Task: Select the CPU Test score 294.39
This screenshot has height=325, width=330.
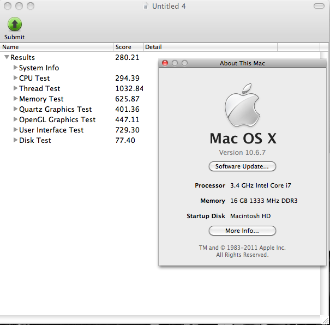Action: (x=127, y=78)
